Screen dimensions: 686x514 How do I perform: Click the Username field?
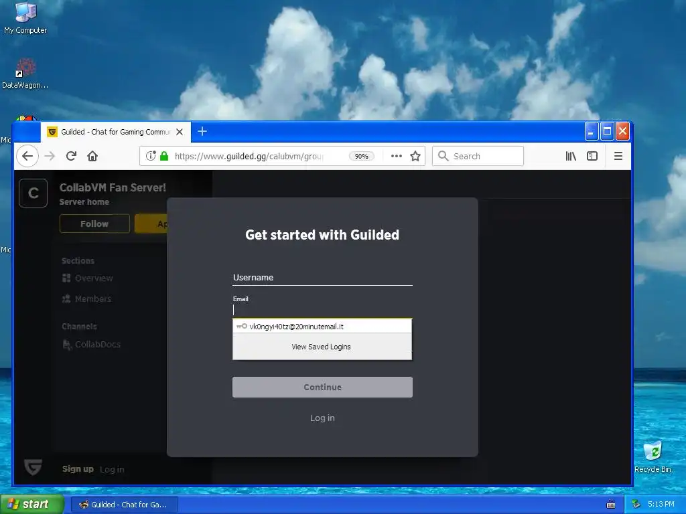[x=322, y=278]
